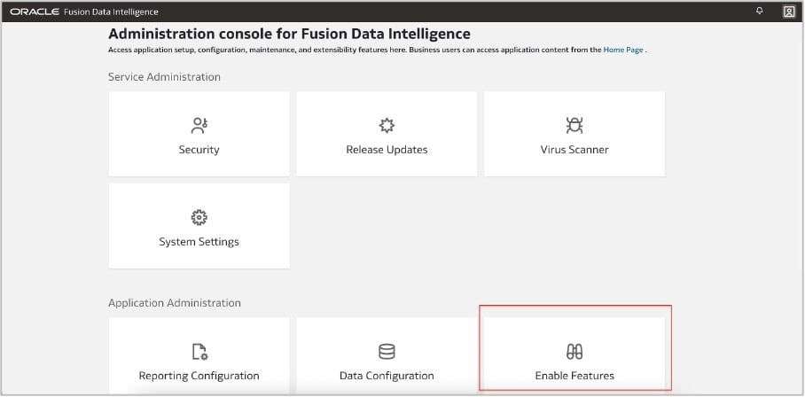Click the Data Configuration database icon
Viewport: 805px width, 397px height.
coord(387,352)
